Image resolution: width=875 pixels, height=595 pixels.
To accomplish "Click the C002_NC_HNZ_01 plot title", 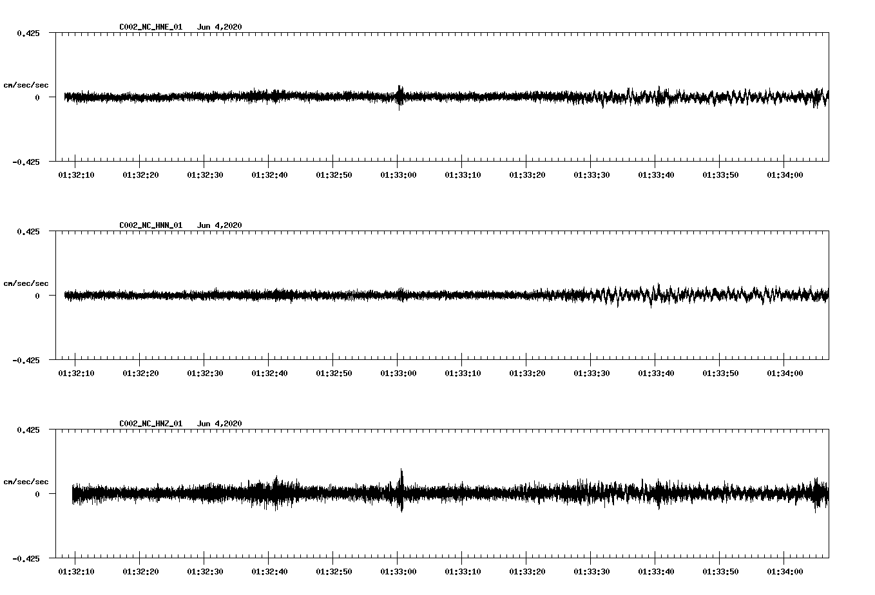I will pyautogui.click(x=151, y=424).
